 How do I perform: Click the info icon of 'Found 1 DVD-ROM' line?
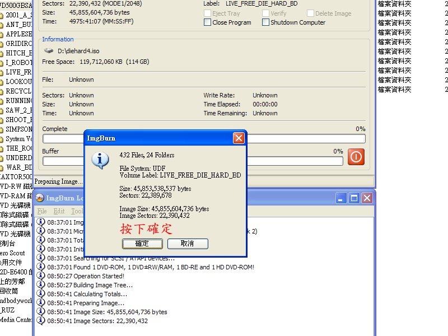[x=41, y=267]
